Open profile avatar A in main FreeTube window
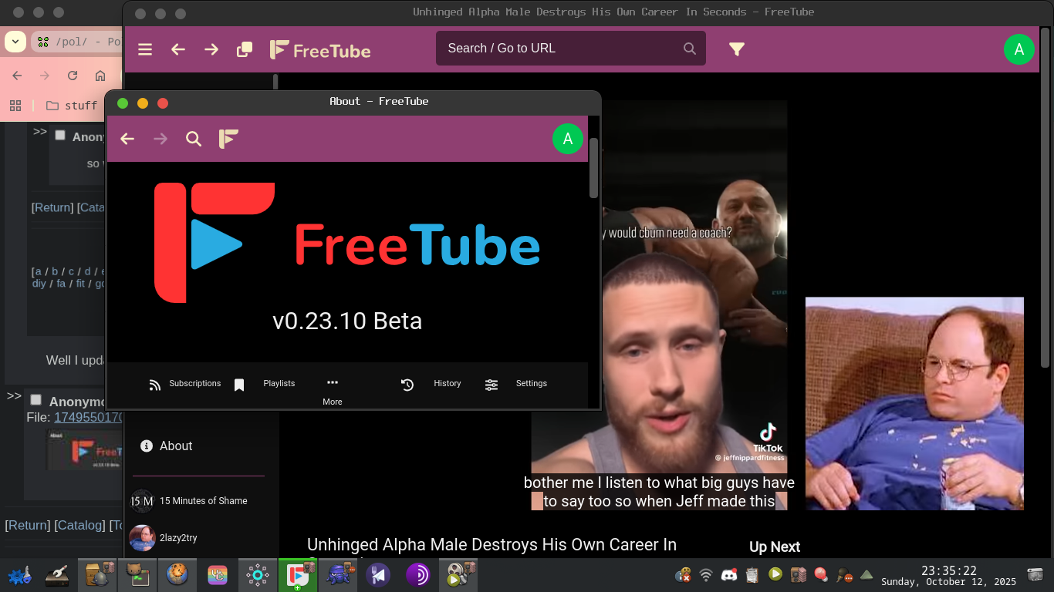1054x592 pixels. point(1019,49)
